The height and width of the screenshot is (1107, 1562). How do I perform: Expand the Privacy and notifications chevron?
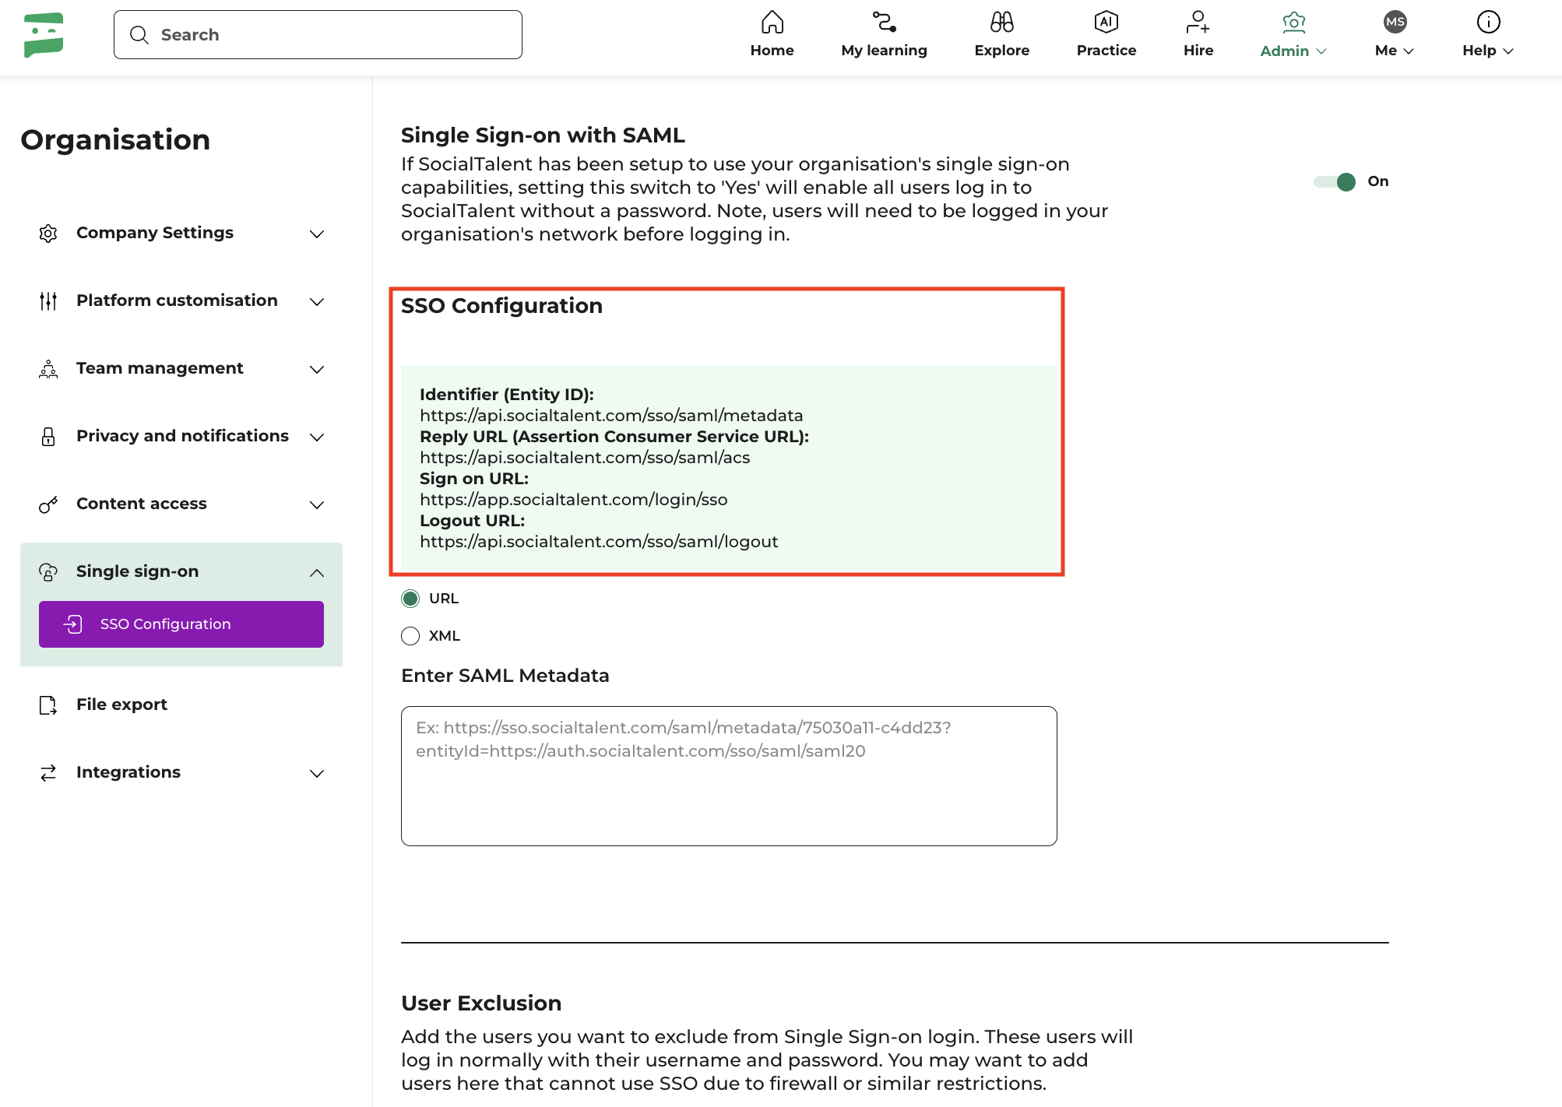[x=317, y=438]
